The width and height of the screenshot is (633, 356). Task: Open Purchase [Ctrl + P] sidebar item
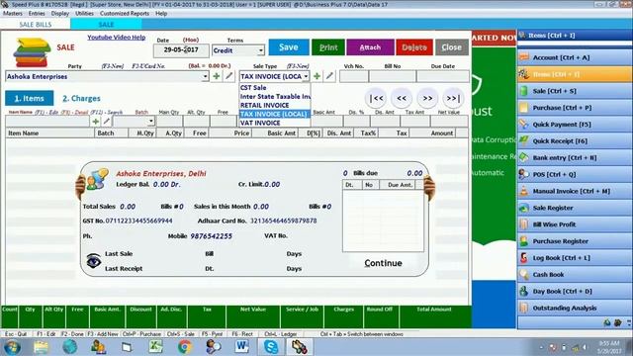point(575,108)
